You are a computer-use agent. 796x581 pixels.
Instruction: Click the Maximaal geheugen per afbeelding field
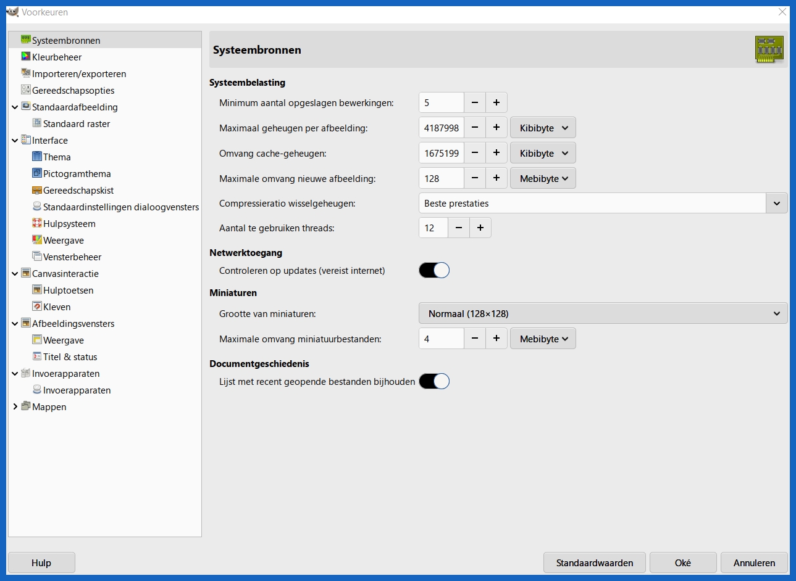click(x=442, y=128)
